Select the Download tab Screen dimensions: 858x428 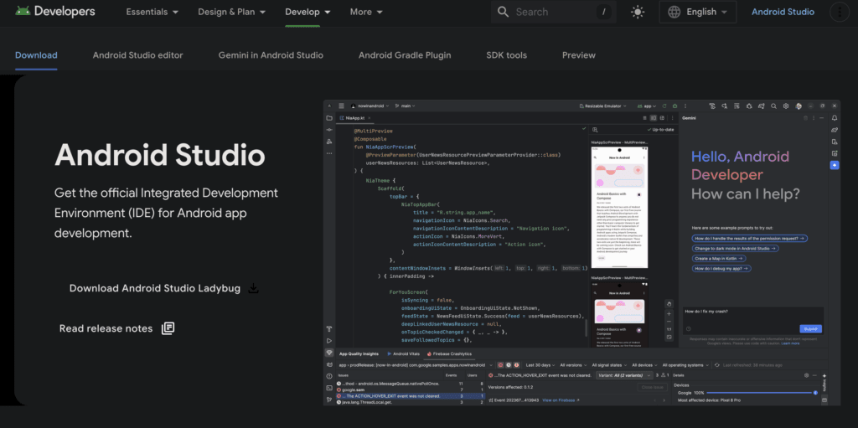tap(36, 55)
